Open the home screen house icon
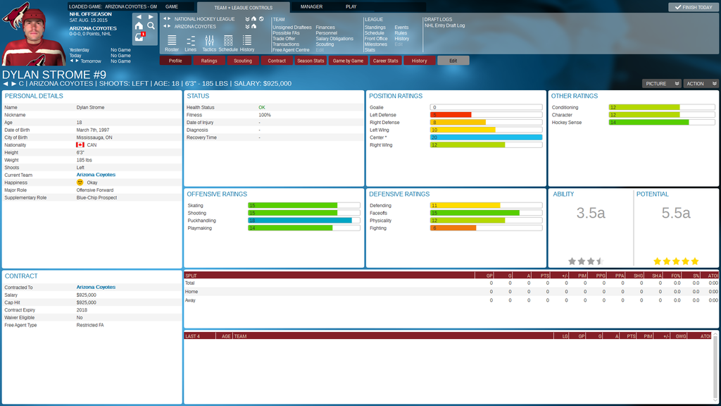Viewport: 721px width, 406px height. click(x=139, y=26)
